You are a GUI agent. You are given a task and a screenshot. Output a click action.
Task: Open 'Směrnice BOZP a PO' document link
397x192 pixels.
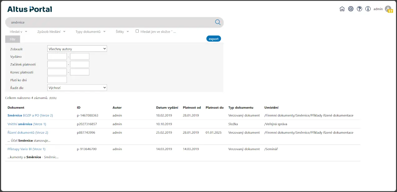tap(30, 115)
